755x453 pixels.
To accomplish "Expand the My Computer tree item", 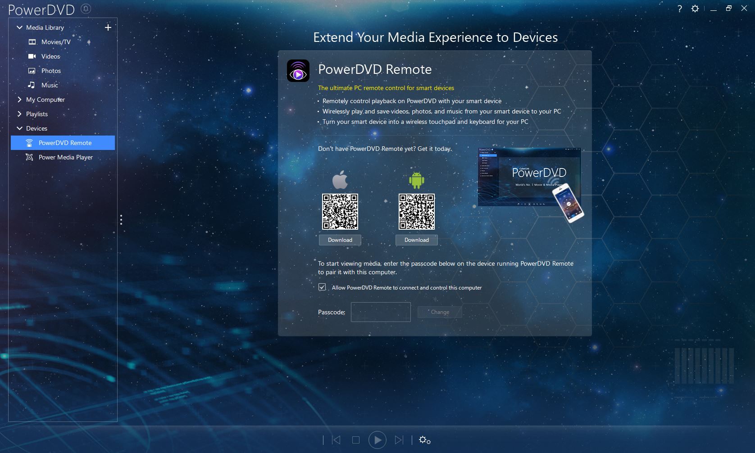I will 19,100.
